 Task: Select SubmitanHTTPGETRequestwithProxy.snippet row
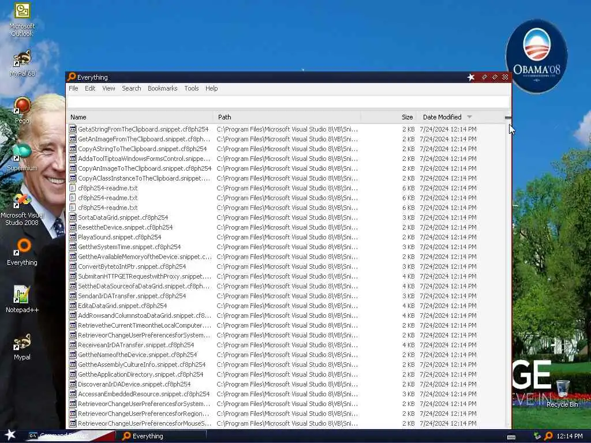pos(286,276)
